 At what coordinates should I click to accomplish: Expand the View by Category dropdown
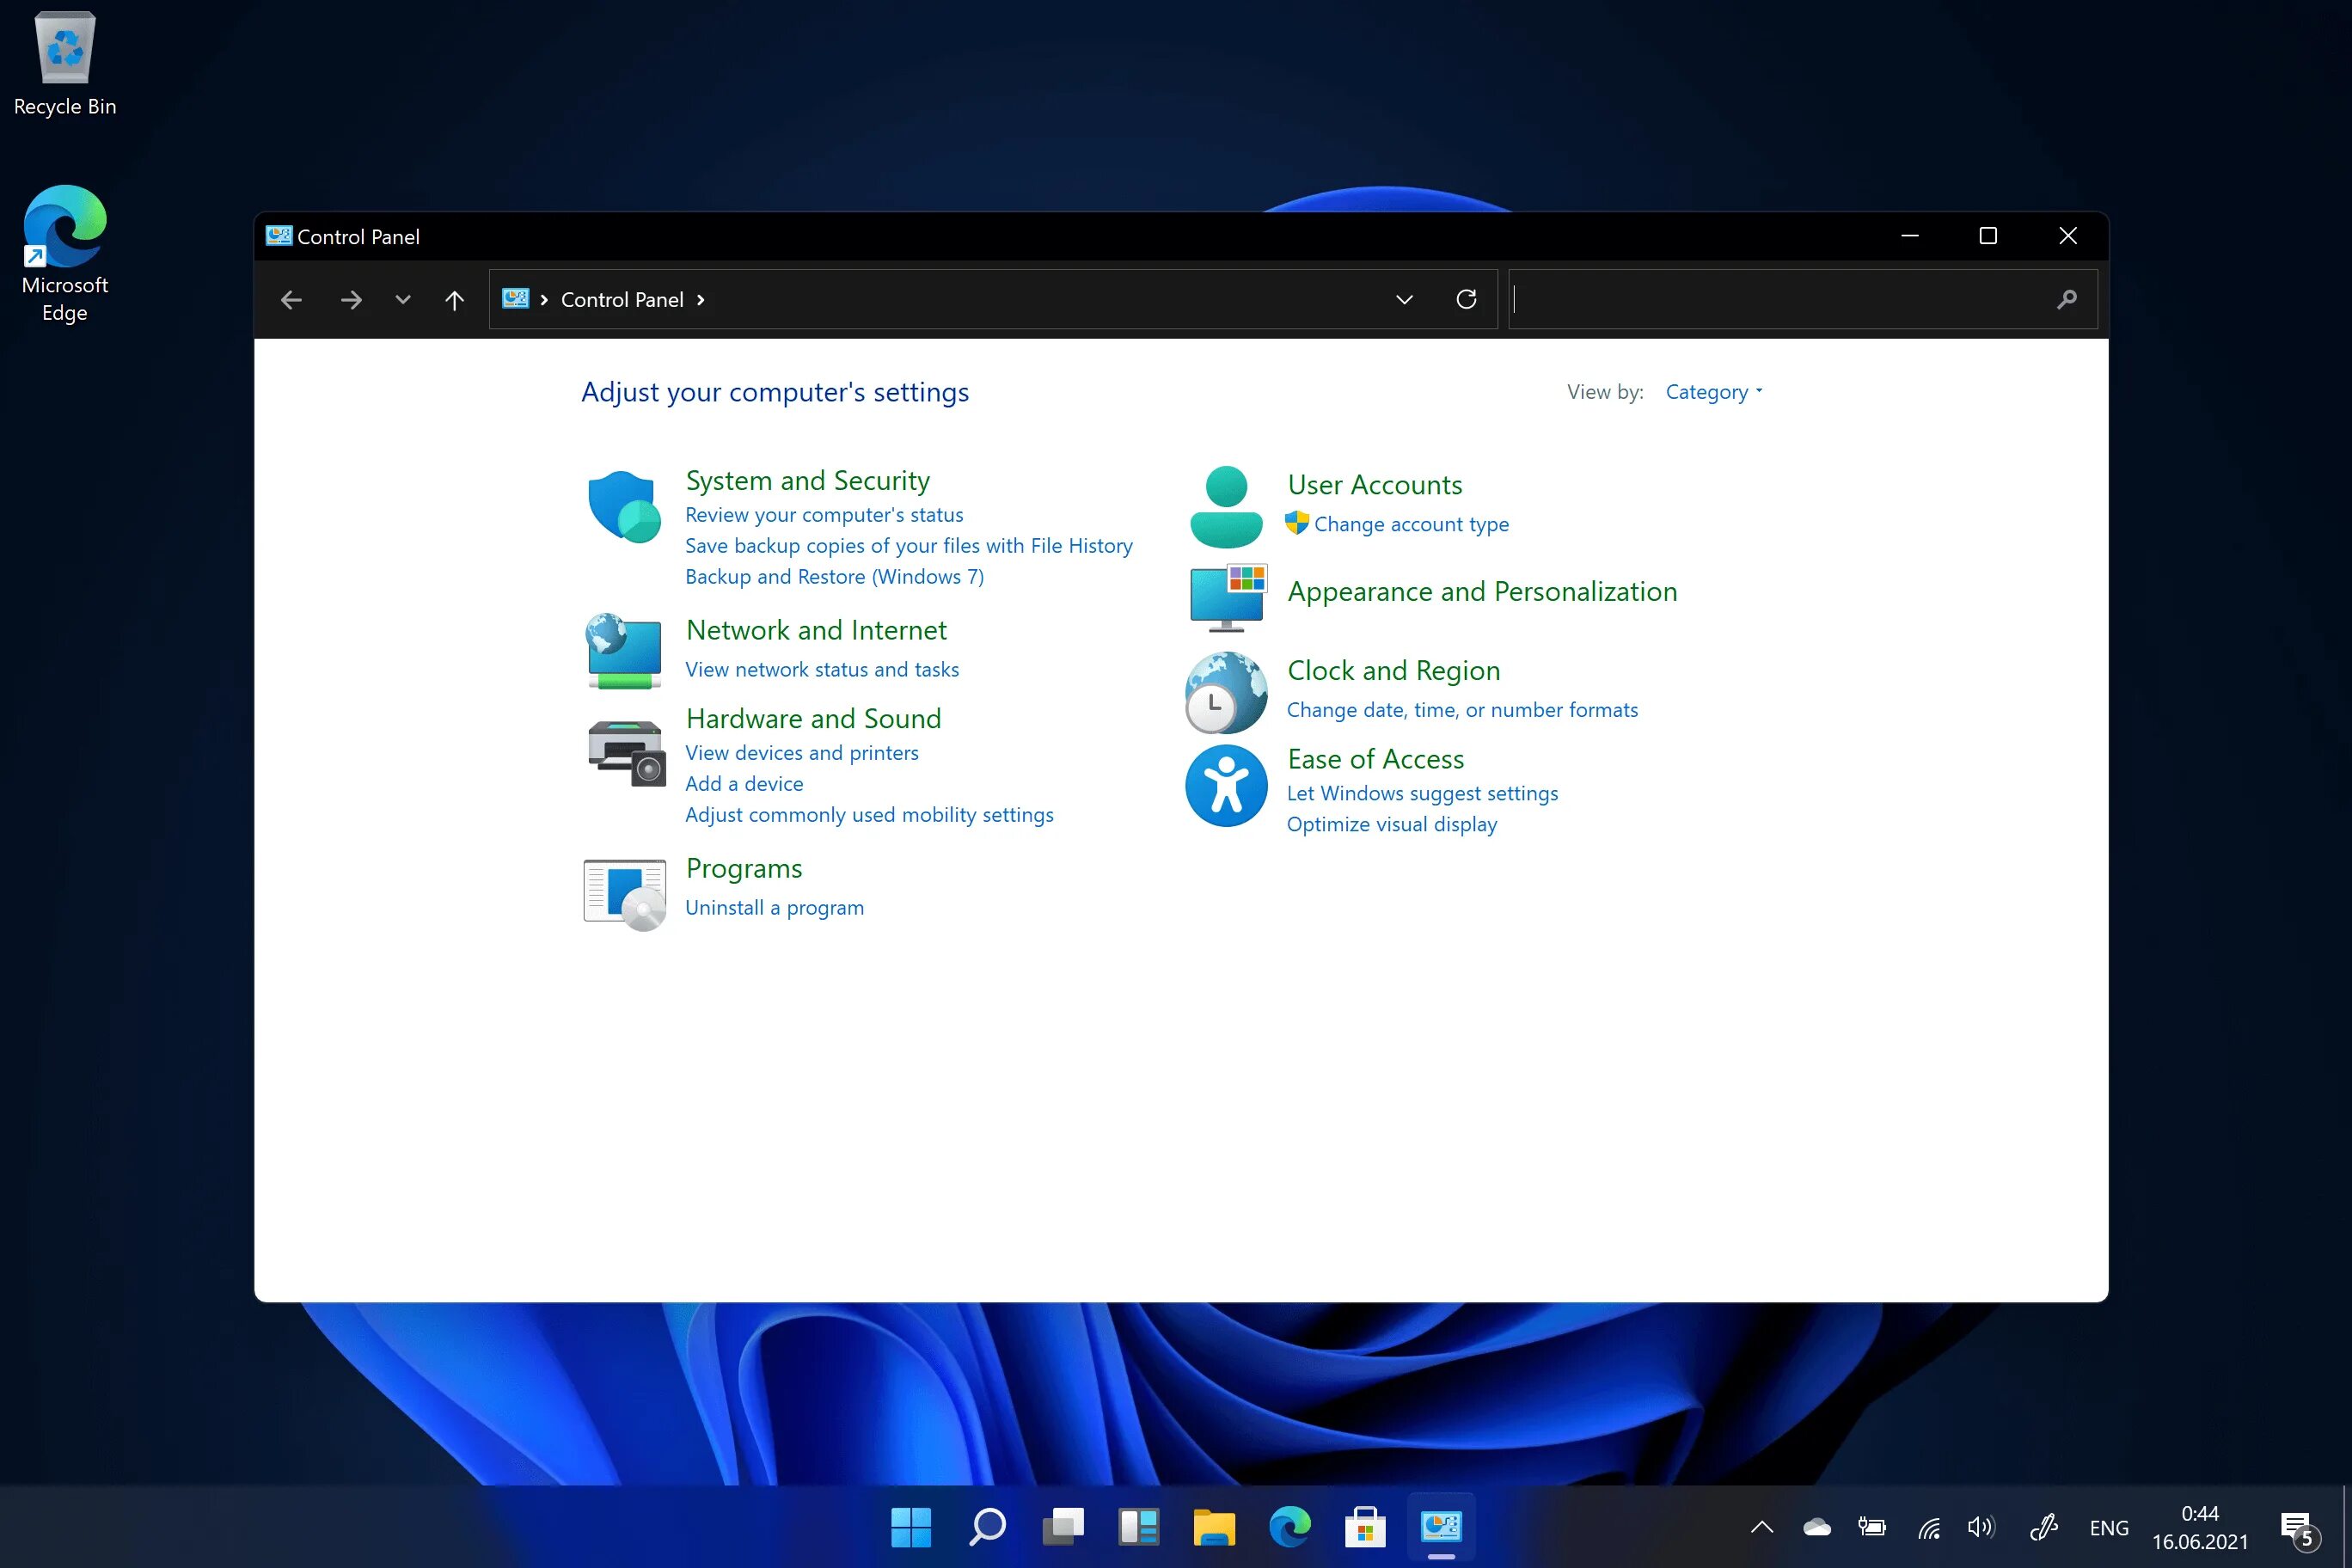click(1713, 390)
